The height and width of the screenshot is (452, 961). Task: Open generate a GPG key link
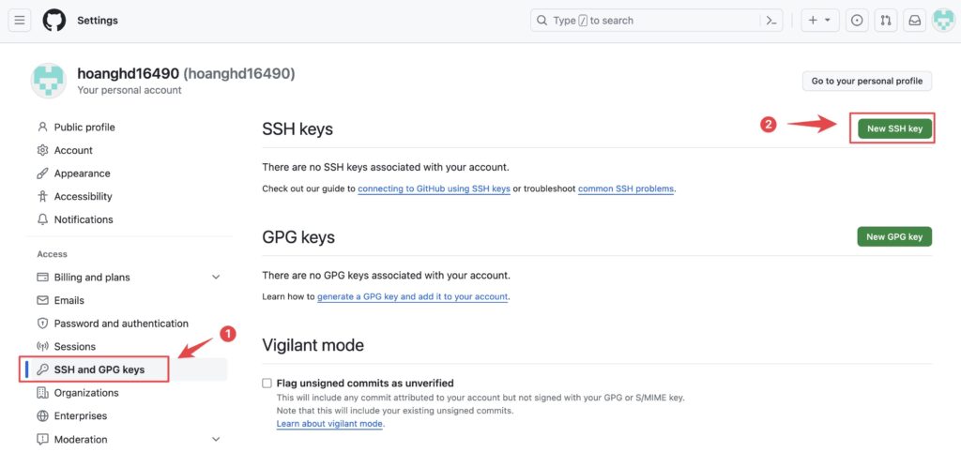pyautogui.click(x=413, y=296)
